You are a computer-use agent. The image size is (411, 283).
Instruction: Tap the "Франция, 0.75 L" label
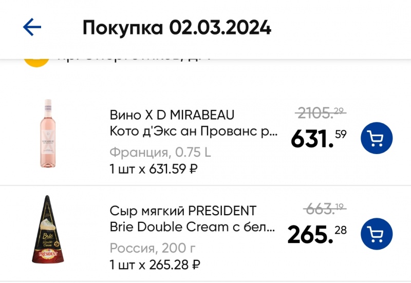coord(160,153)
